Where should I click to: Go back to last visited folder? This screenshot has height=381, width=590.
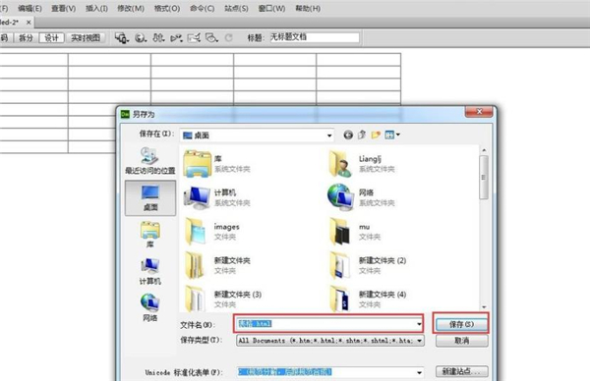tap(348, 135)
